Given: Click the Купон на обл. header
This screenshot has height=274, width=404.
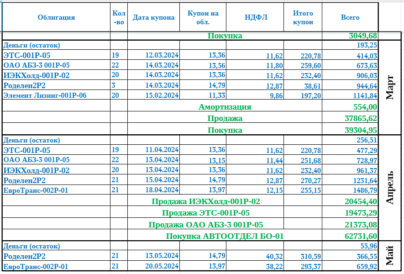Looking at the screenshot, I should [x=203, y=17].
